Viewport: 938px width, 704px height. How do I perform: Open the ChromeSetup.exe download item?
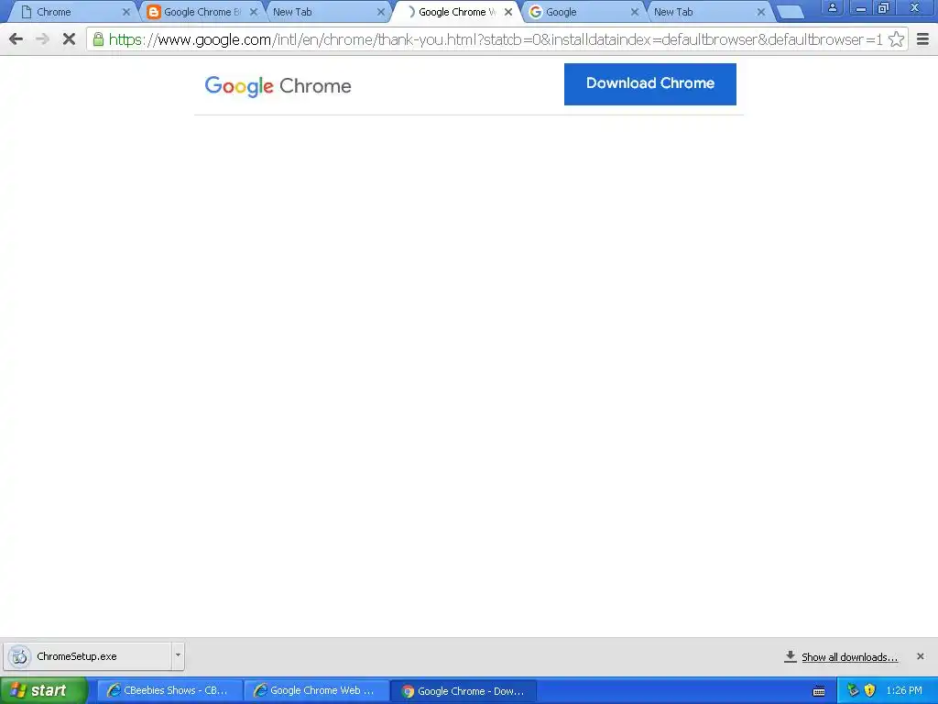click(87, 656)
